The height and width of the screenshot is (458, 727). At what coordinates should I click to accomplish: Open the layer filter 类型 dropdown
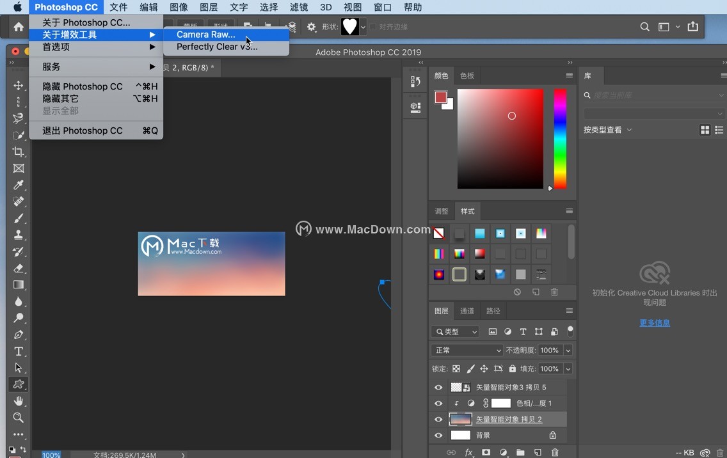click(455, 331)
